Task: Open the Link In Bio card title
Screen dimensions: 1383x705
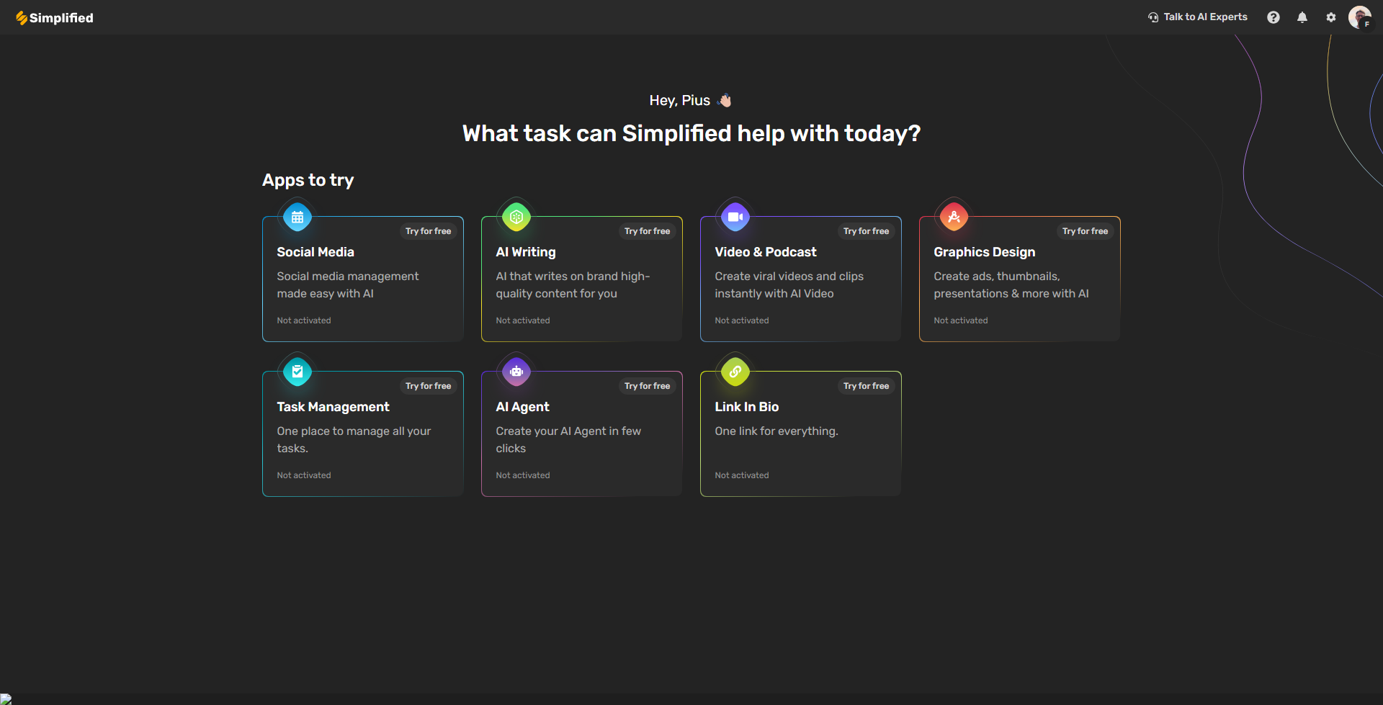Action: click(747, 407)
